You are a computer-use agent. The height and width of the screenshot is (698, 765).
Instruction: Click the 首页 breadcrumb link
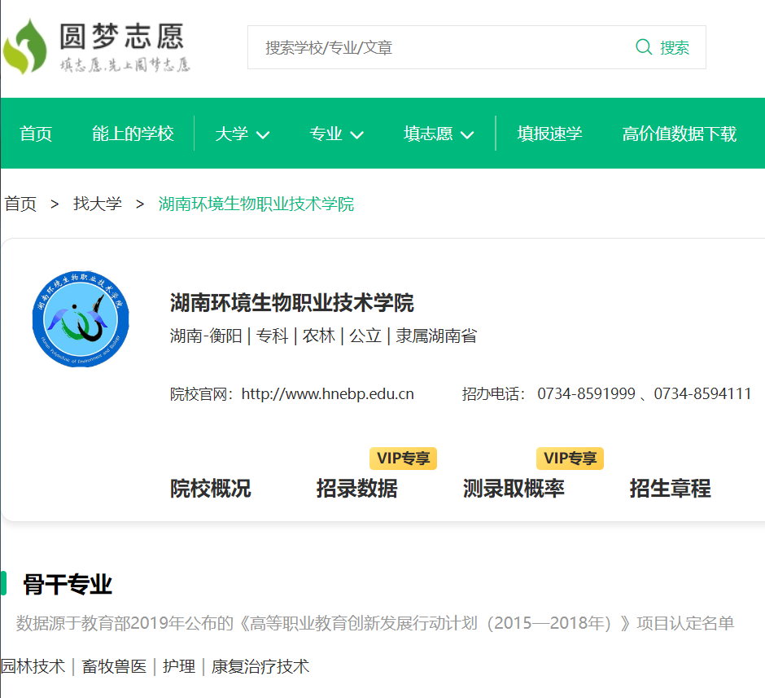20,204
